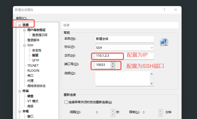
Task: Select 登录脚本 in the category tree
Action: point(33,40)
